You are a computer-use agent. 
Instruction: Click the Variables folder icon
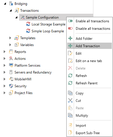[x=17, y=45]
